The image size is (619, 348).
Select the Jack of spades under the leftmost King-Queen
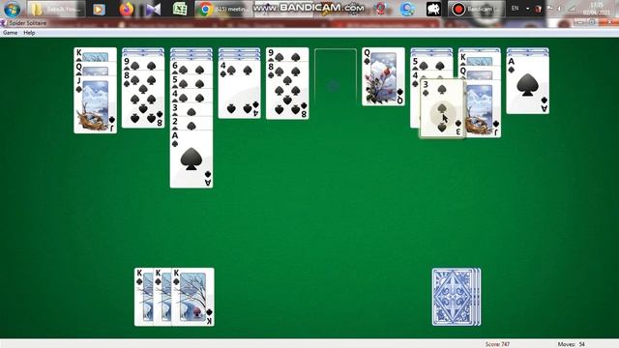coord(95,104)
